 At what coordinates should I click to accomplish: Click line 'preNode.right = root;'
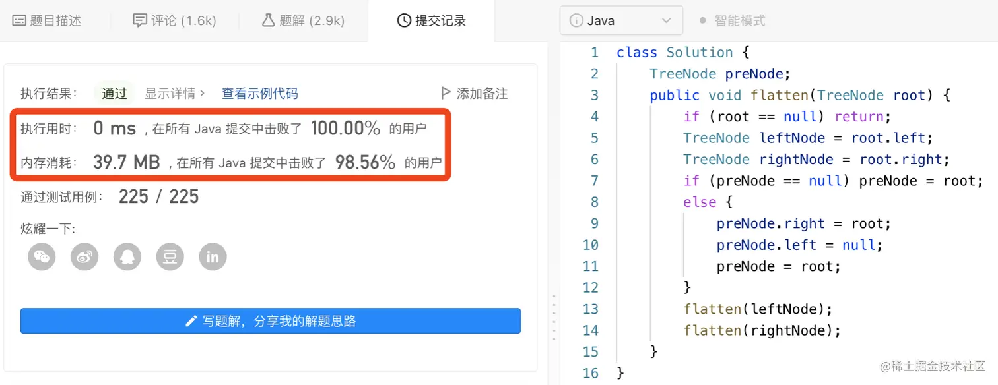(x=804, y=223)
